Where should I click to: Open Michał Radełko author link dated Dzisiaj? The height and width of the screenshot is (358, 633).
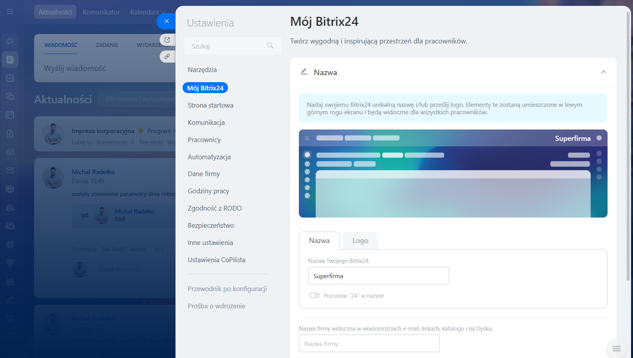(93, 172)
